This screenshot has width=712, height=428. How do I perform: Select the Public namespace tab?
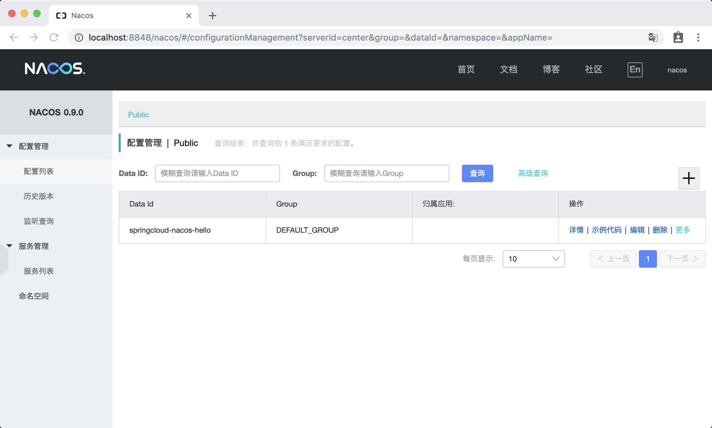pos(138,115)
